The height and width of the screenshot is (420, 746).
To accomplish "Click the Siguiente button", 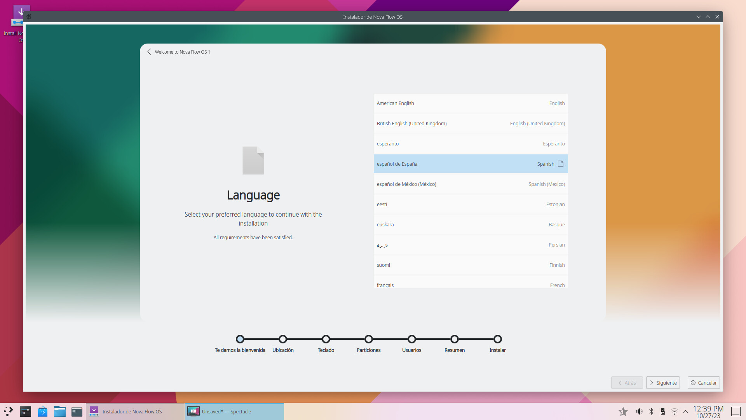I will click(663, 383).
